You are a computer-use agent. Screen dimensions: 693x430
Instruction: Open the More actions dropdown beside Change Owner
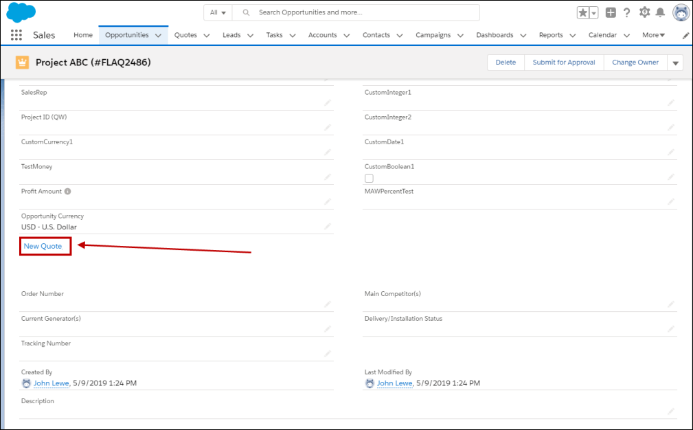pyautogui.click(x=675, y=63)
